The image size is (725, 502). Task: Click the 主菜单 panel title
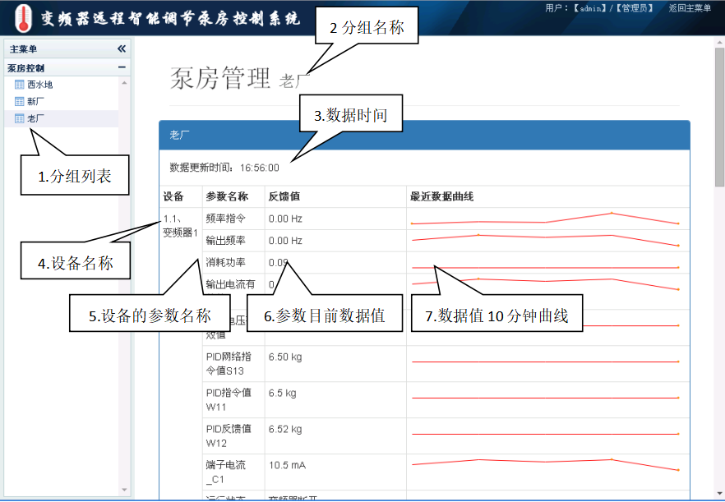pos(23,49)
